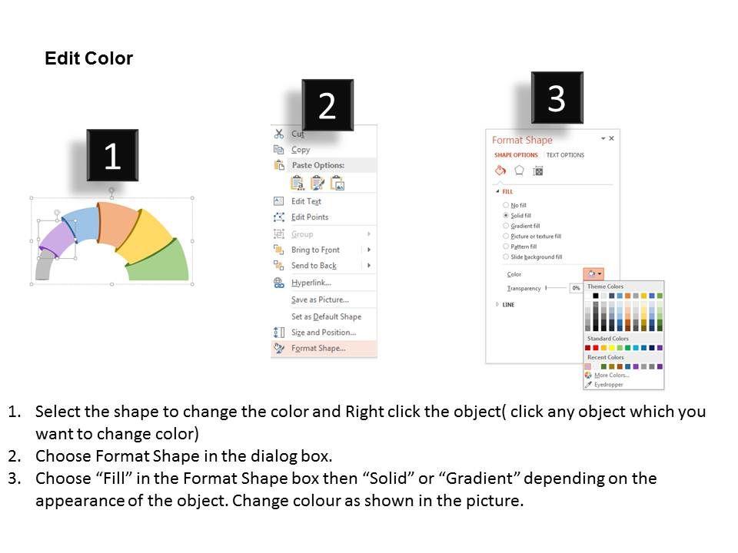Select the Gradient fill option
This screenshot has height=553, width=738.
[506, 226]
